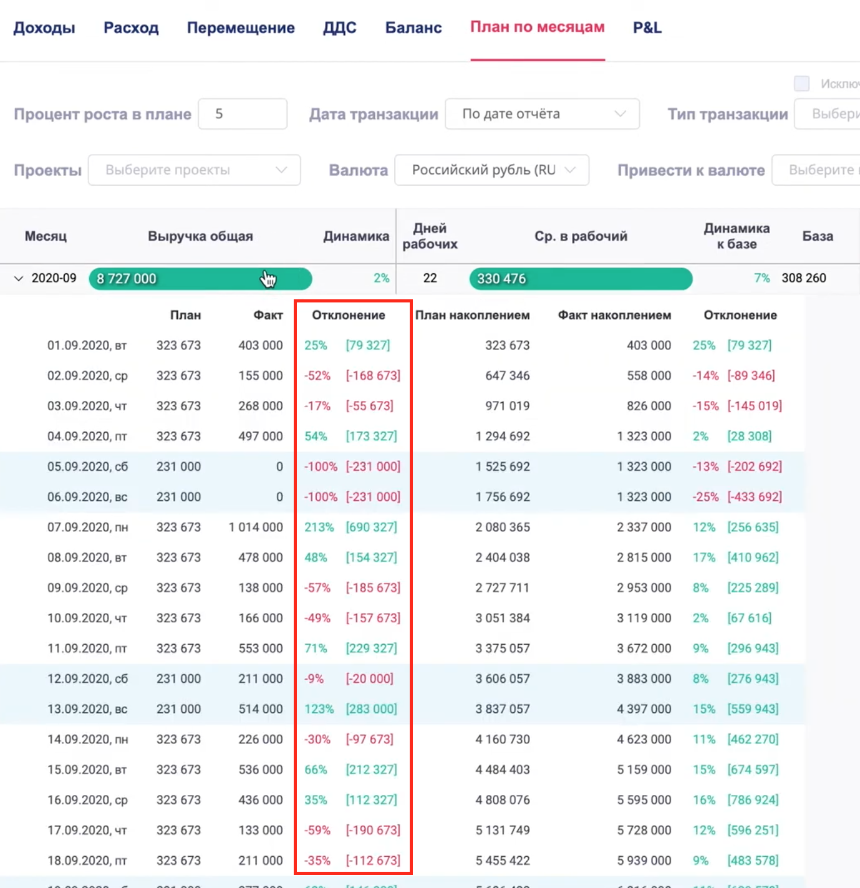The image size is (860, 888).
Task: Click the green 8 727 000 revenue bar
Action: (201, 279)
